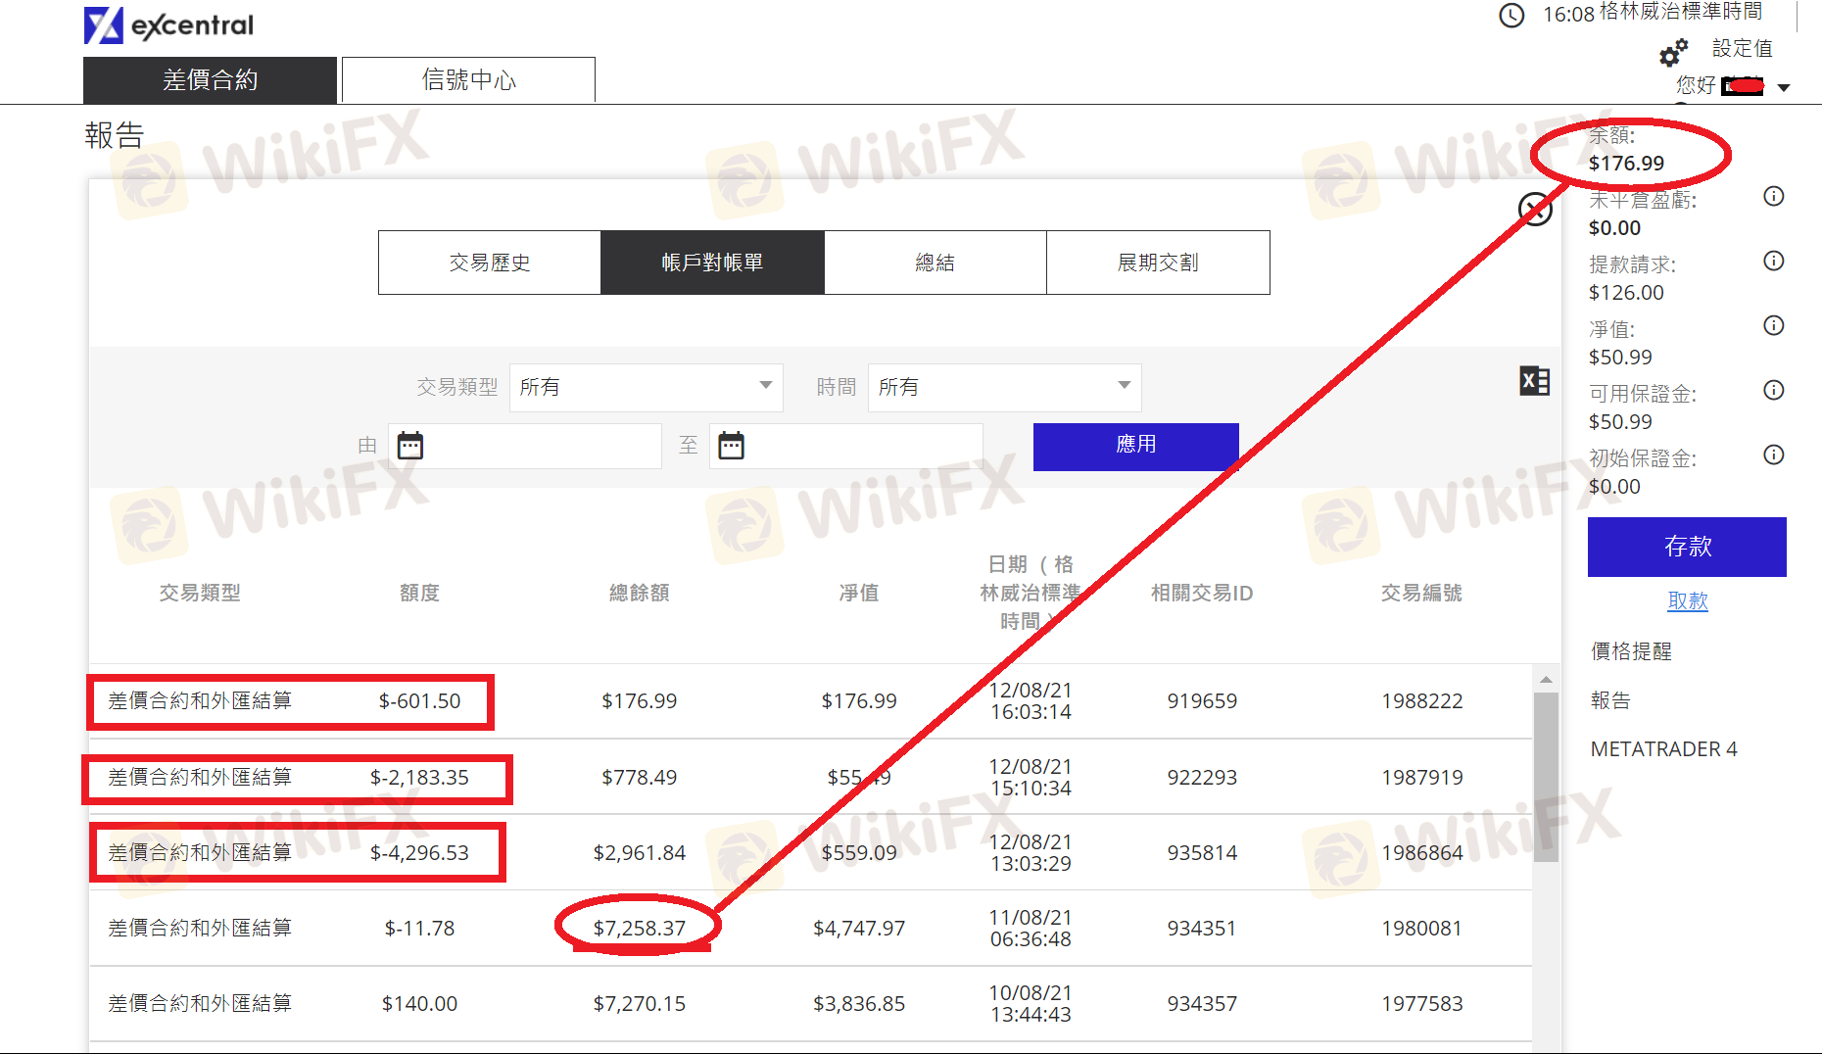1822x1054 pixels.
Task: Click info icon beside 可用保證金
Action: click(1773, 391)
